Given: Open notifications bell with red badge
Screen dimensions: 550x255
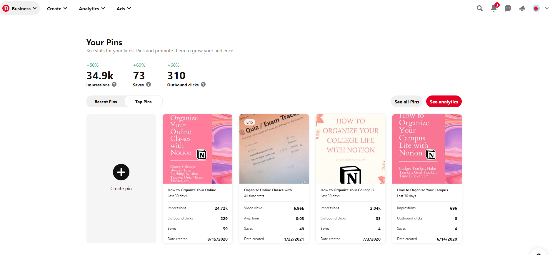Looking at the screenshot, I should click(494, 8).
